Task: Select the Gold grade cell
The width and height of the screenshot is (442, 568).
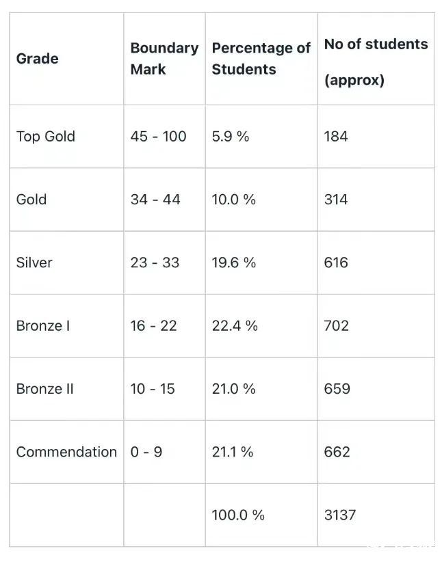Action: point(31,200)
